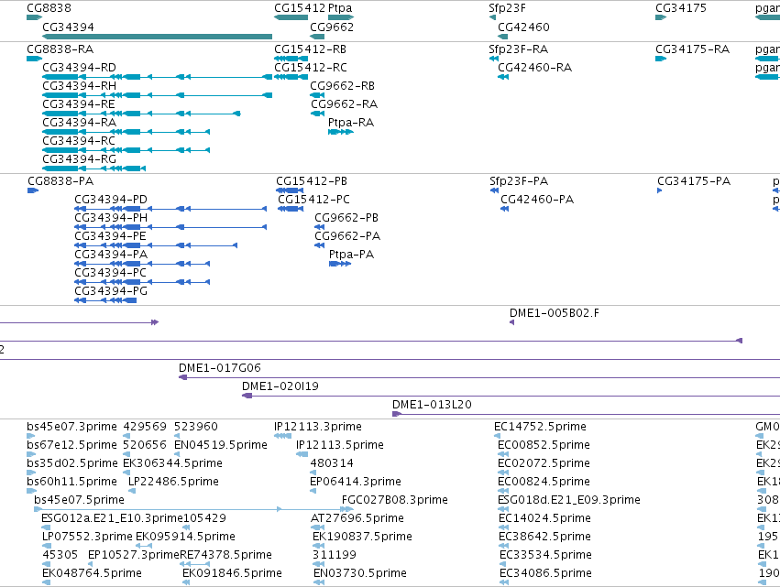Click protein CG34394-PE label

coord(110,236)
